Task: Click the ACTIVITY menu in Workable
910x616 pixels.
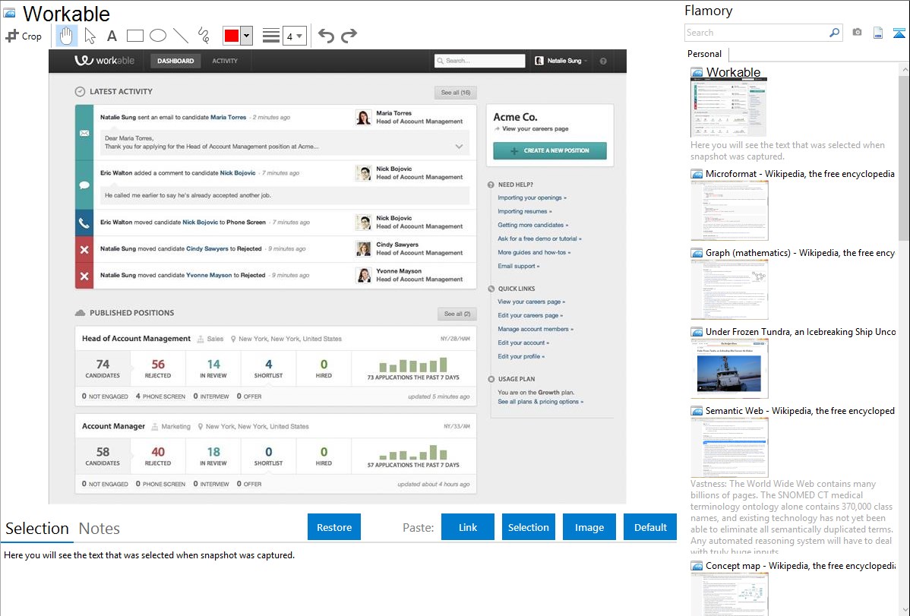Action: pyautogui.click(x=225, y=61)
